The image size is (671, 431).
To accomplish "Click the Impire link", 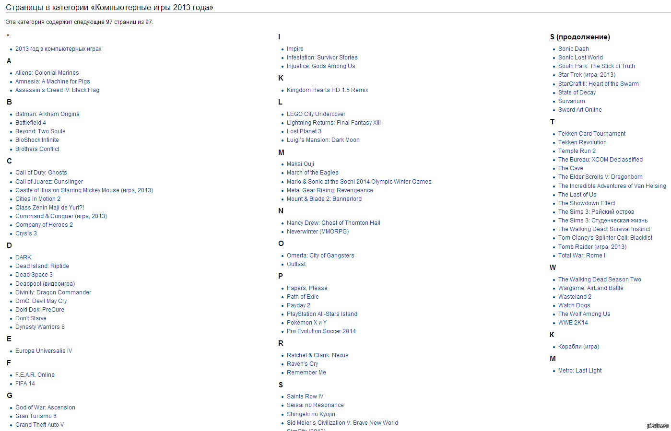I will 295,49.
